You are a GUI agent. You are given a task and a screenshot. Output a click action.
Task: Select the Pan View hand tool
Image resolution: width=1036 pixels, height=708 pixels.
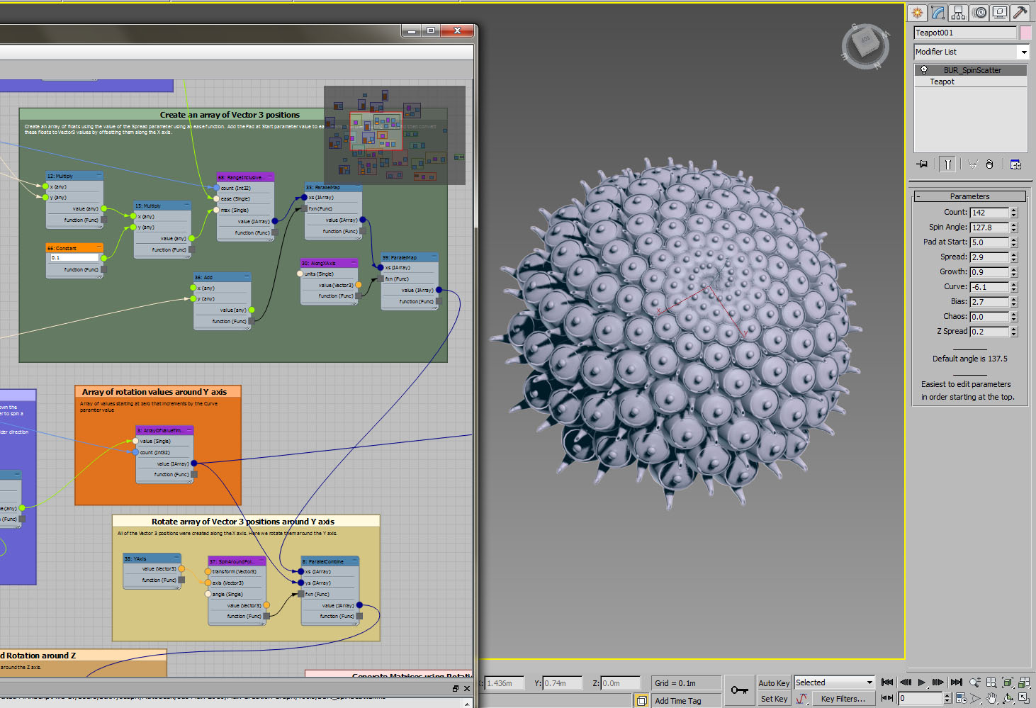(991, 699)
